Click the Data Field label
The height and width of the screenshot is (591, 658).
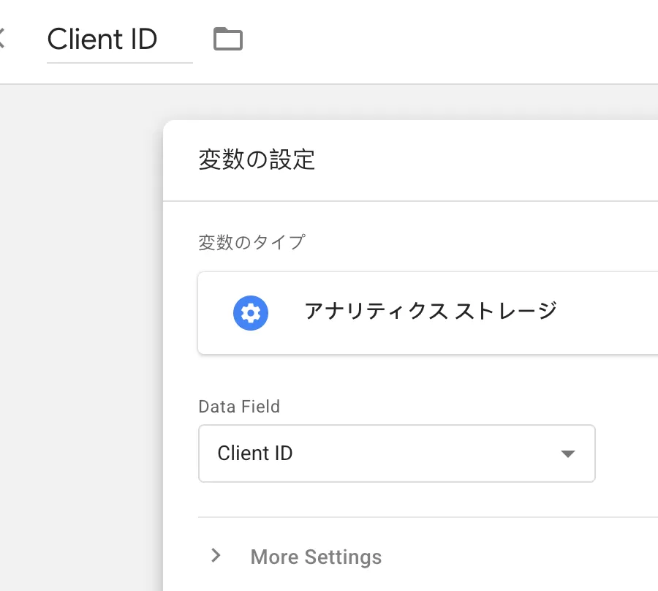239,407
